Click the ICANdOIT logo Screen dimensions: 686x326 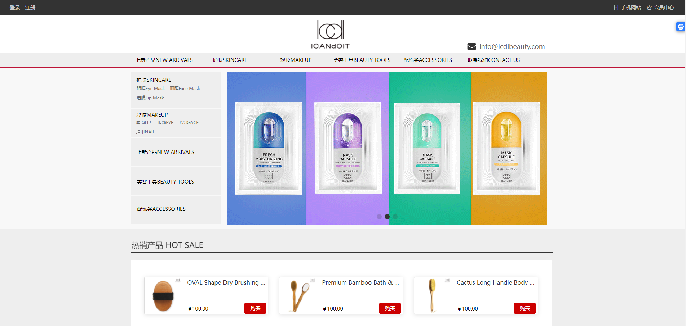330,34
